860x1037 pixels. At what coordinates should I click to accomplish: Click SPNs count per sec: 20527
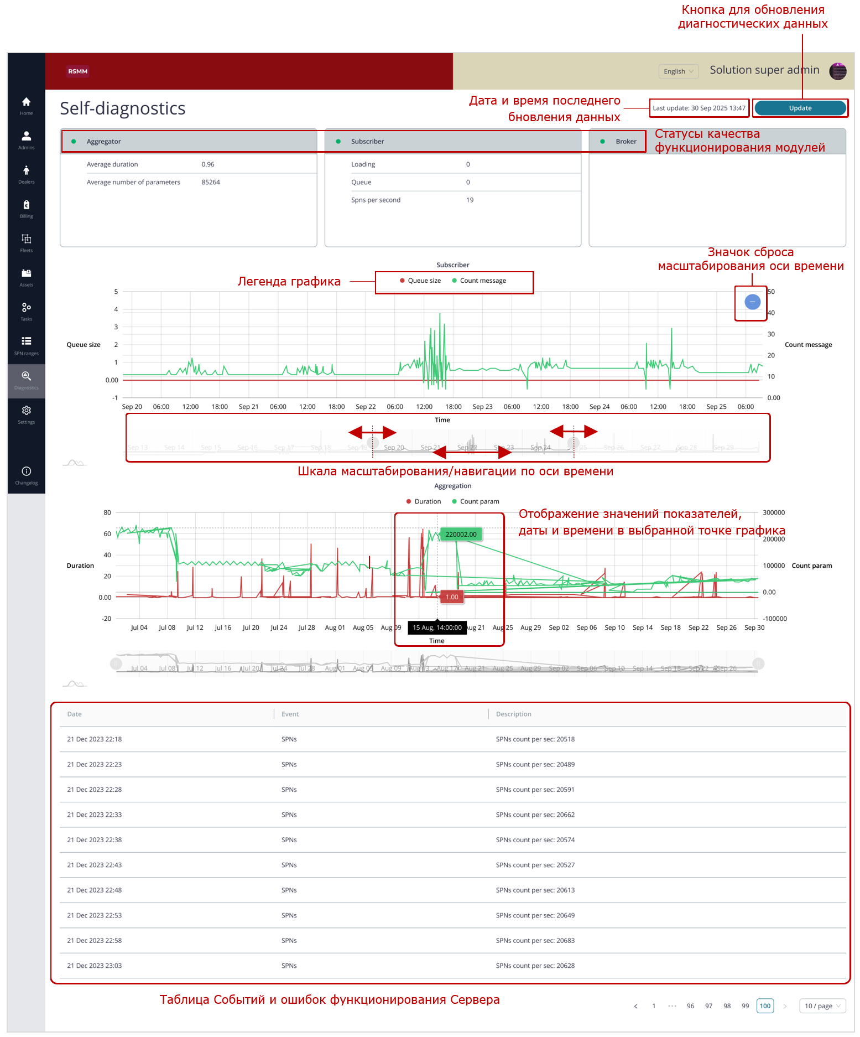(535, 865)
